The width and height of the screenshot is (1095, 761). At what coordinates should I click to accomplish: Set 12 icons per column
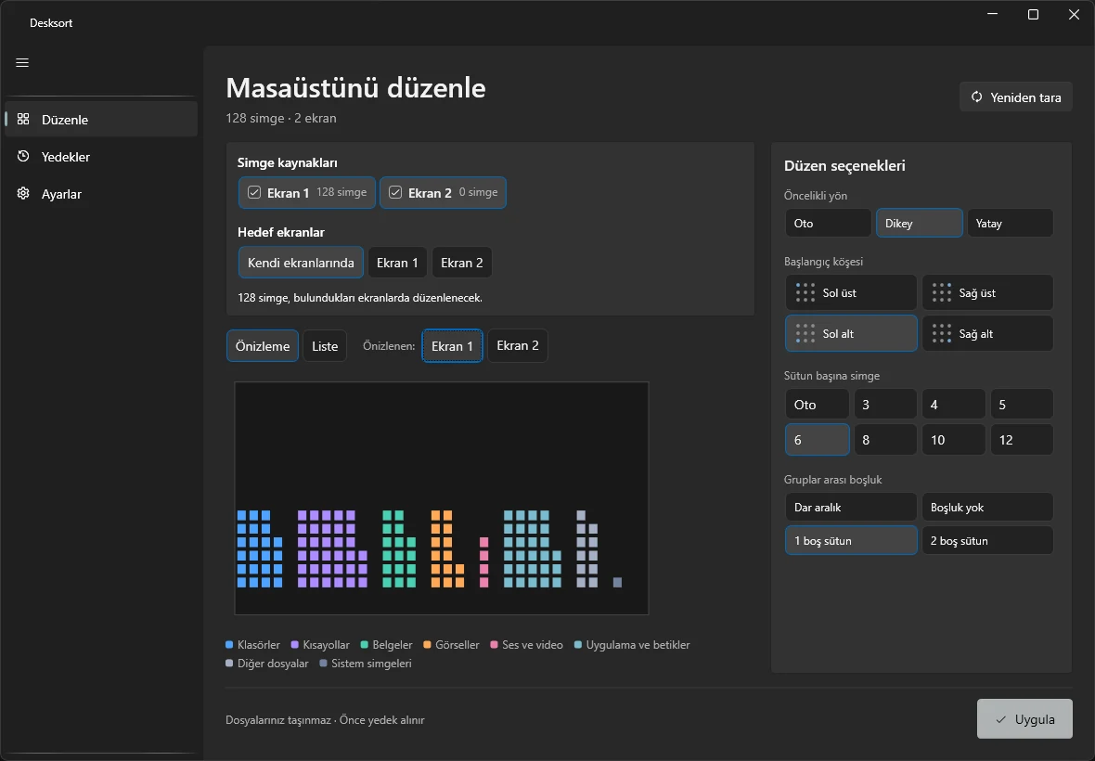[x=1022, y=440]
